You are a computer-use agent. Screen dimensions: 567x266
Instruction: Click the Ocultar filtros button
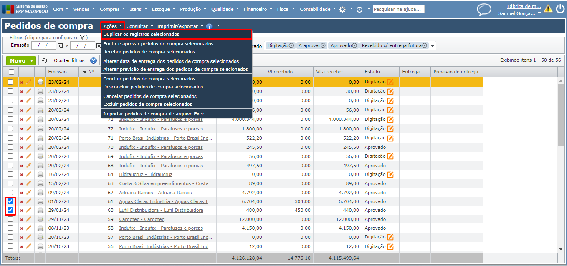coord(69,60)
